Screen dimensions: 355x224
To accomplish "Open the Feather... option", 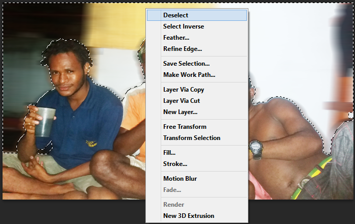I will tap(197, 38).
